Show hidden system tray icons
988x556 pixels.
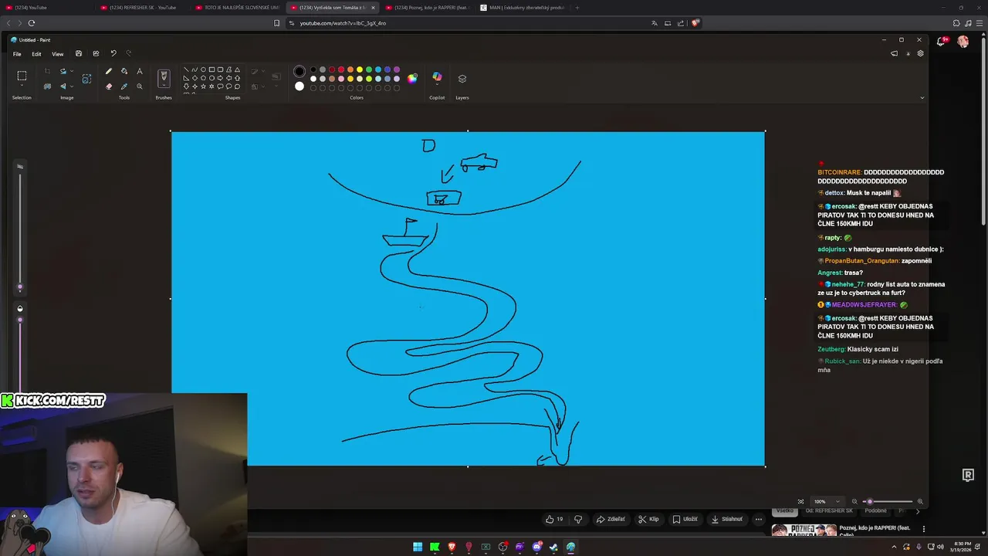coord(895,548)
